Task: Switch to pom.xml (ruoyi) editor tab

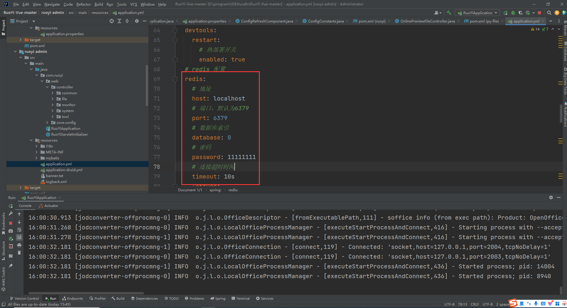Action: pyautogui.click(x=372, y=21)
